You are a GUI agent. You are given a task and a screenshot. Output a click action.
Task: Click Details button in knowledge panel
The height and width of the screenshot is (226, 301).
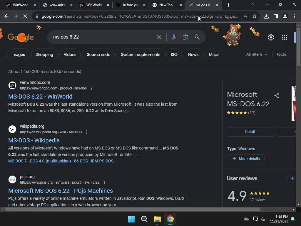coord(250,132)
